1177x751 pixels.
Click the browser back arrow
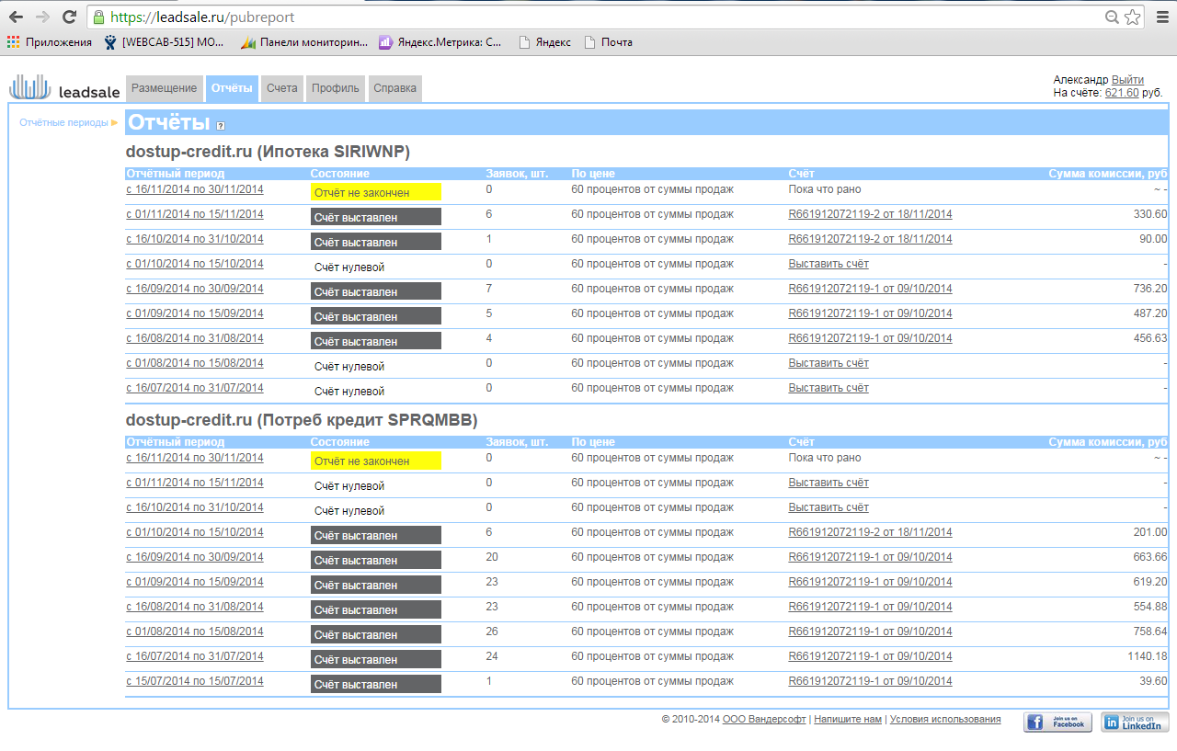point(16,17)
